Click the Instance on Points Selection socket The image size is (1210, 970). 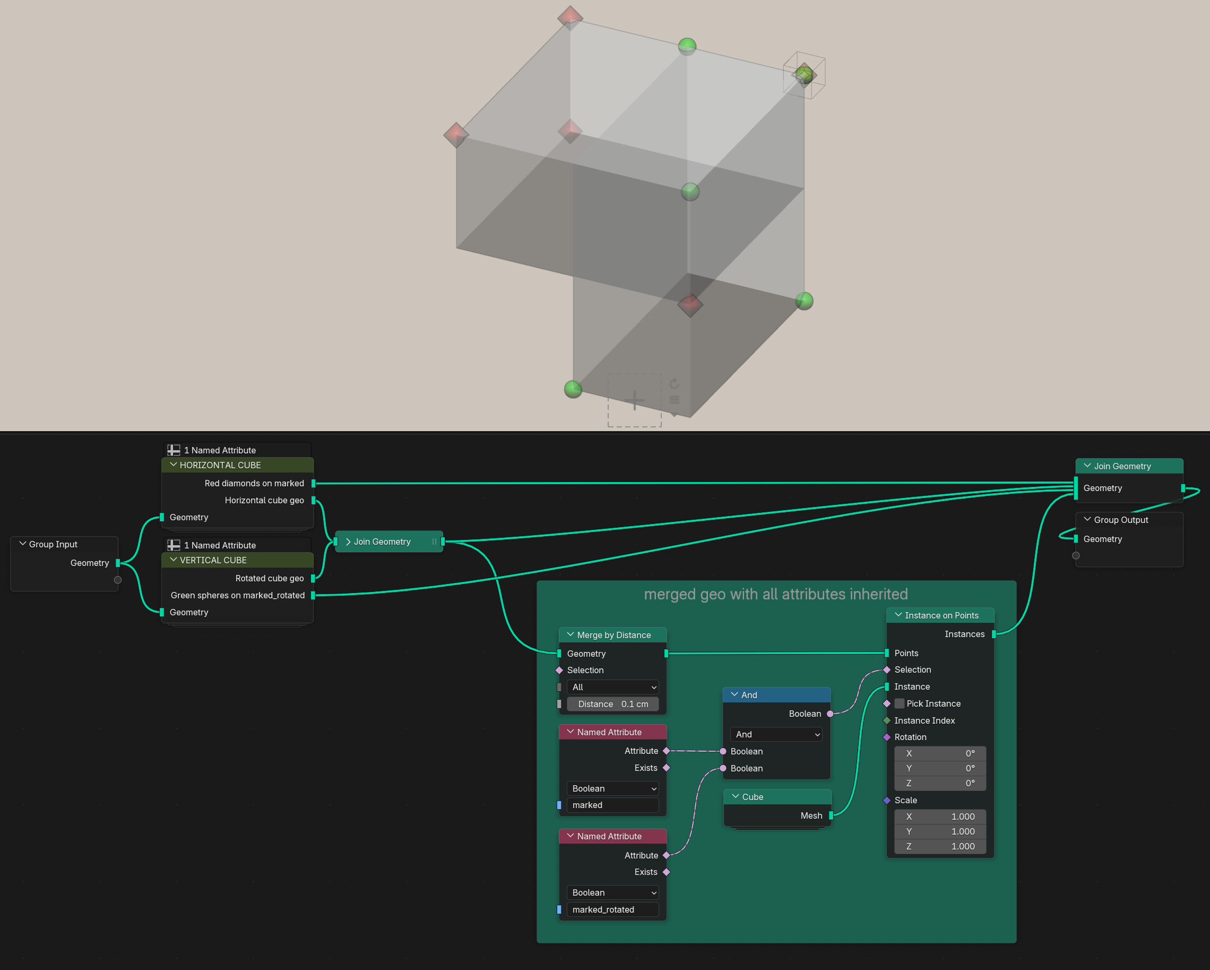(x=887, y=669)
